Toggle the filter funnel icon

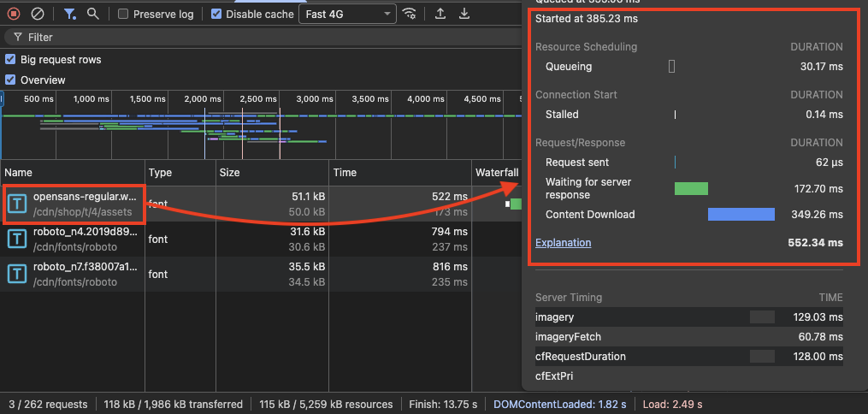click(70, 14)
